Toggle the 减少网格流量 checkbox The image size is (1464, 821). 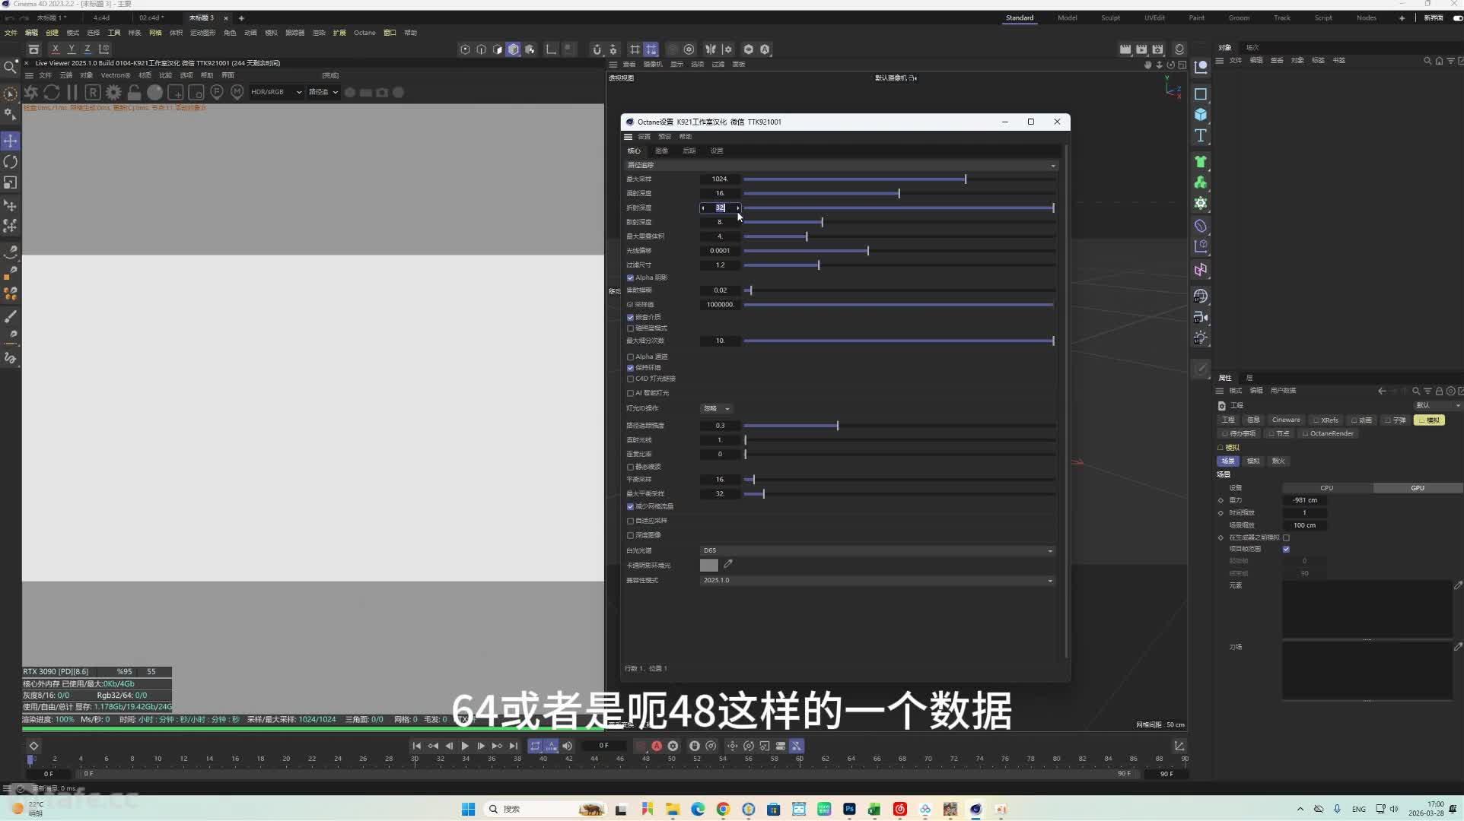[x=630, y=507]
